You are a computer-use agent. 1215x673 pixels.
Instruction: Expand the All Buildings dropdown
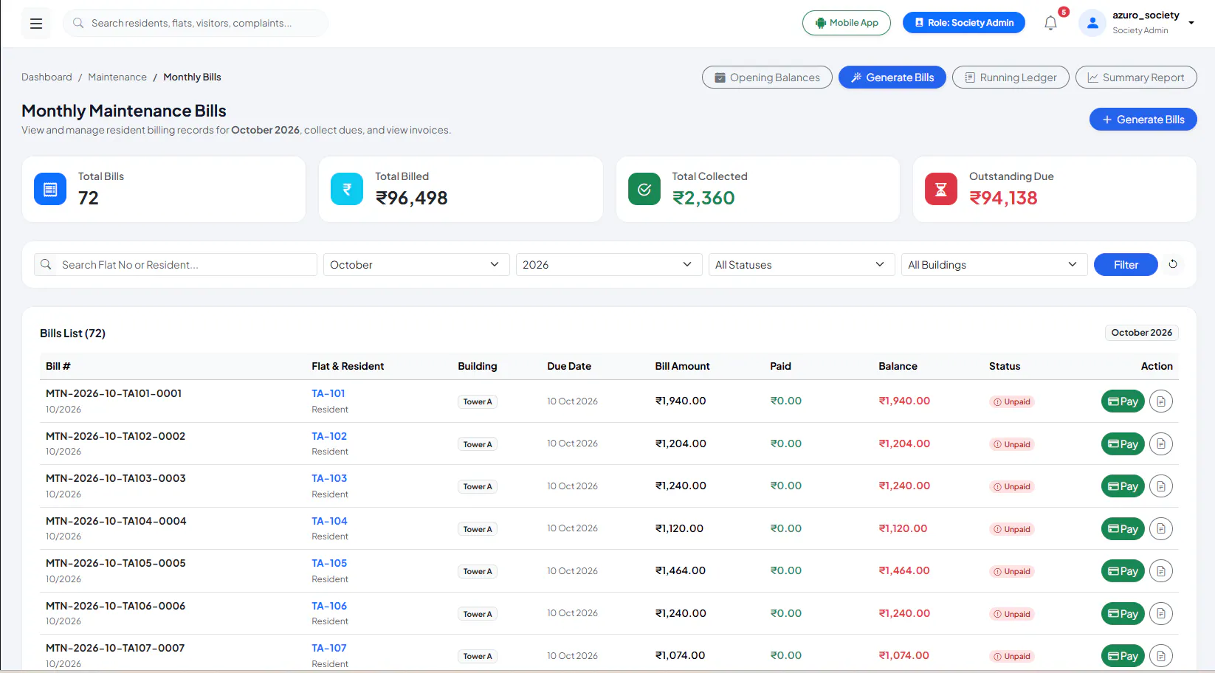(994, 265)
